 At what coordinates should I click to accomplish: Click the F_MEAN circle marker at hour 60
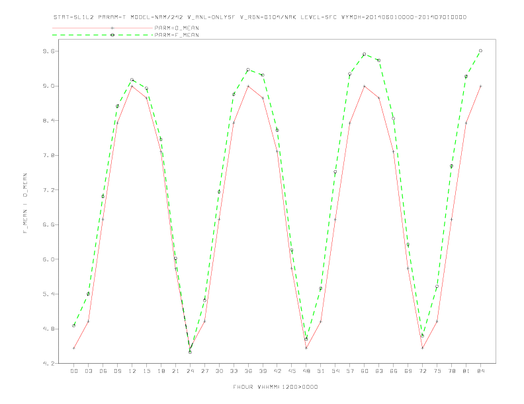(365, 54)
